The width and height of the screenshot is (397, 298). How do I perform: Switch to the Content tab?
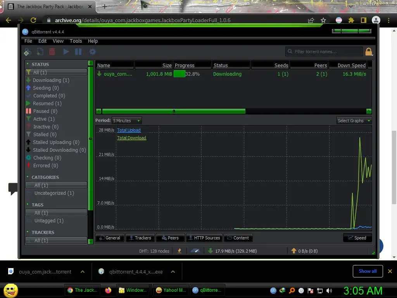click(238, 238)
